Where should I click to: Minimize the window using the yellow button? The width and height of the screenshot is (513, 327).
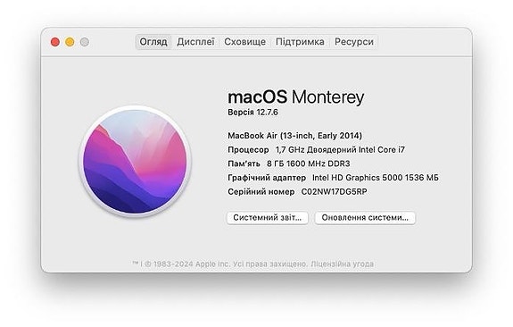(x=70, y=42)
